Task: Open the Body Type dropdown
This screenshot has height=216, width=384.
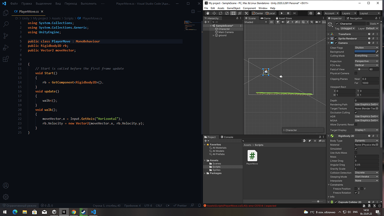Action: click(366, 141)
